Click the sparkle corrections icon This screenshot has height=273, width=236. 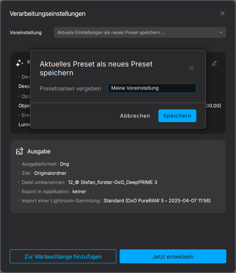click(19, 63)
